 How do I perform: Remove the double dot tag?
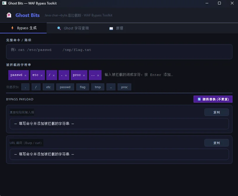pos(98,75)
